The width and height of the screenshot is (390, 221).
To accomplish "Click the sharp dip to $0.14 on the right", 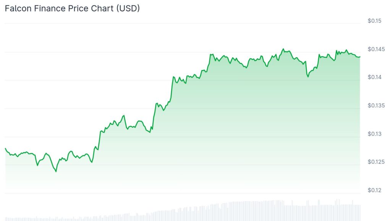I will (308, 77).
